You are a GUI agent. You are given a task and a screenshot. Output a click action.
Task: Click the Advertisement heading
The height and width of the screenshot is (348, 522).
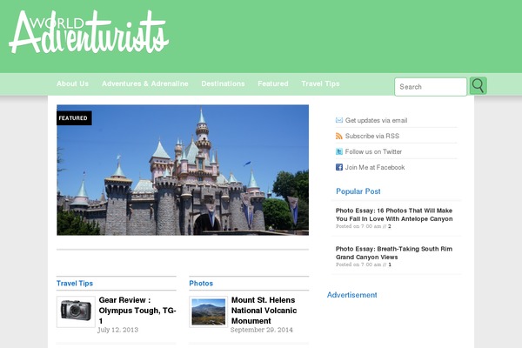pyautogui.click(x=351, y=295)
